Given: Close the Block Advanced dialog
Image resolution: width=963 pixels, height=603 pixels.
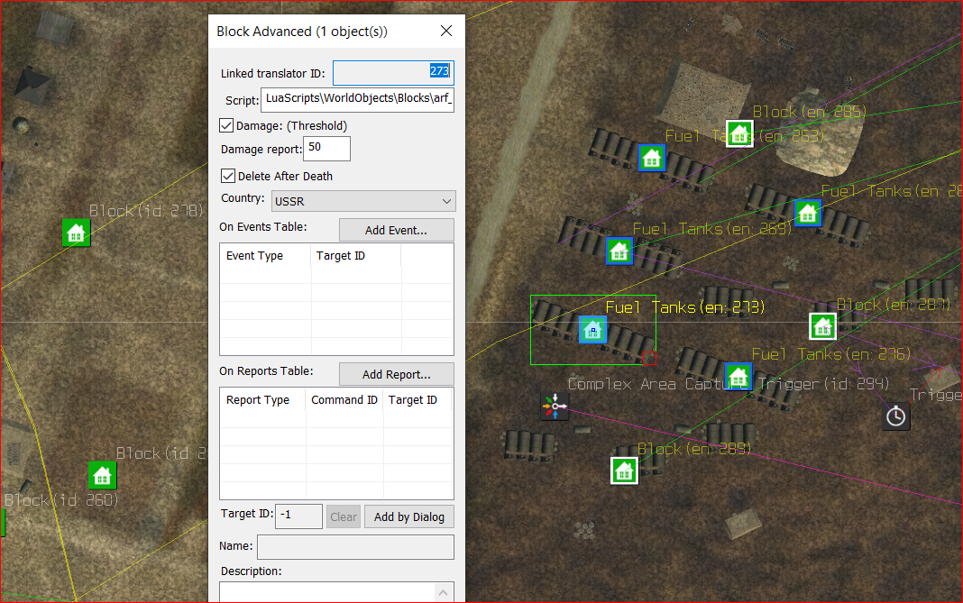Looking at the screenshot, I should pos(445,32).
